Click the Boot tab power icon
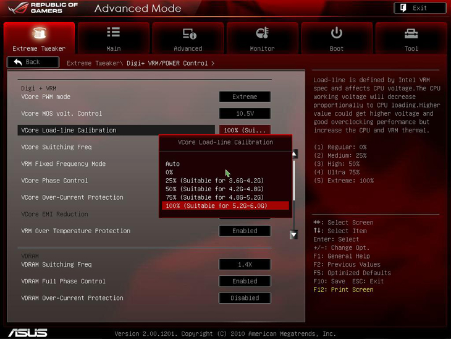 coord(337,33)
